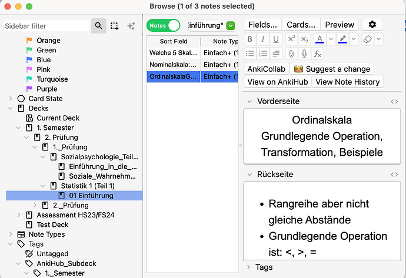Toggle HTML editor for Vorderseite field
Screen dimensions: 406x278
pos(394,102)
